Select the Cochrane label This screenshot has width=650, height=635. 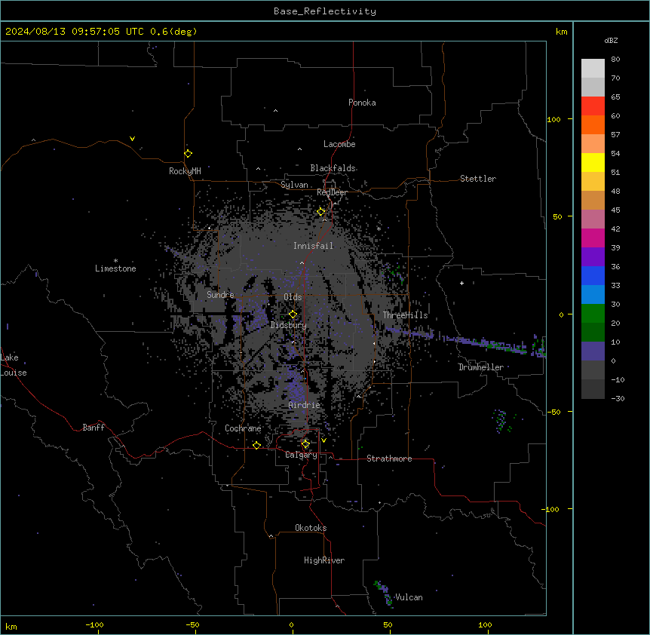243,428
